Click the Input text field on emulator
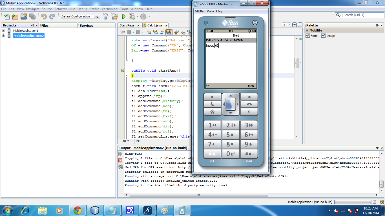 (229, 45)
